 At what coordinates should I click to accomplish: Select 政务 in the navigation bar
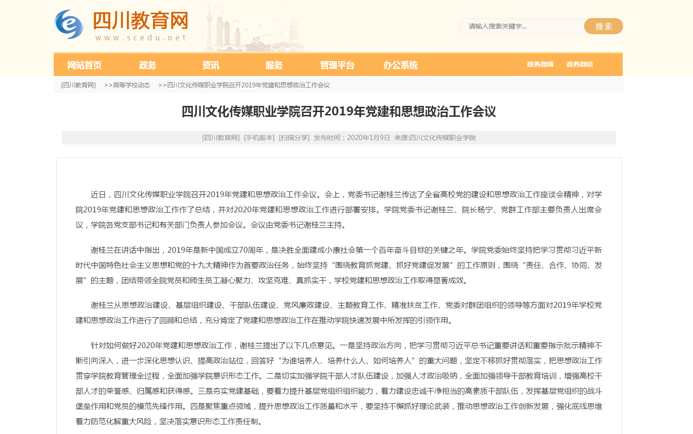pos(147,65)
